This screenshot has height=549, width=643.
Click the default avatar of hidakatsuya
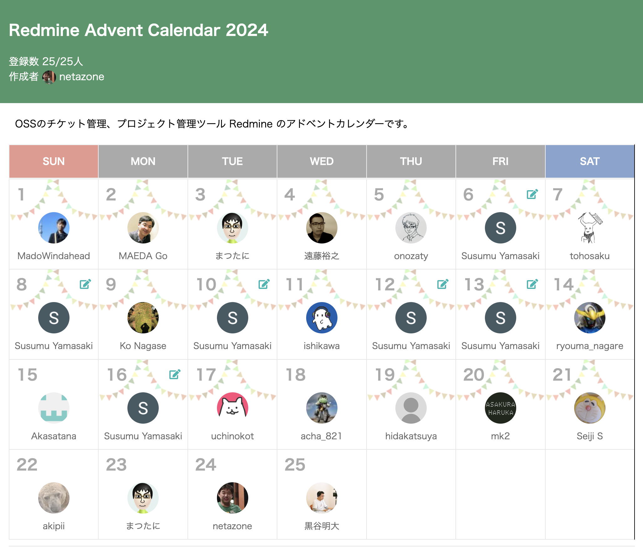[x=411, y=408]
